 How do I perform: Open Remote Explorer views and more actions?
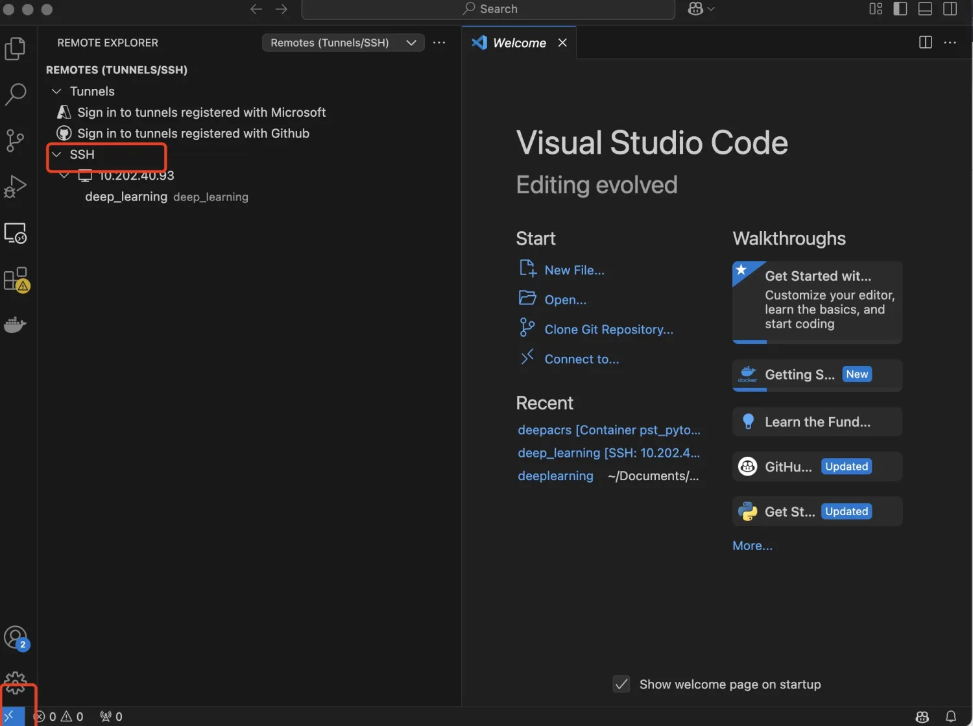pyautogui.click(x=439, y=42)
